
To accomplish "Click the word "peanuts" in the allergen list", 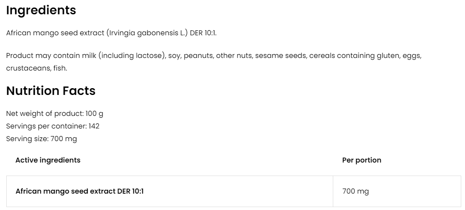I will (198, 55).
